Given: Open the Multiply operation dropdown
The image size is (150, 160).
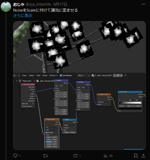Looking at the screenshot, I should click(70, 125).
